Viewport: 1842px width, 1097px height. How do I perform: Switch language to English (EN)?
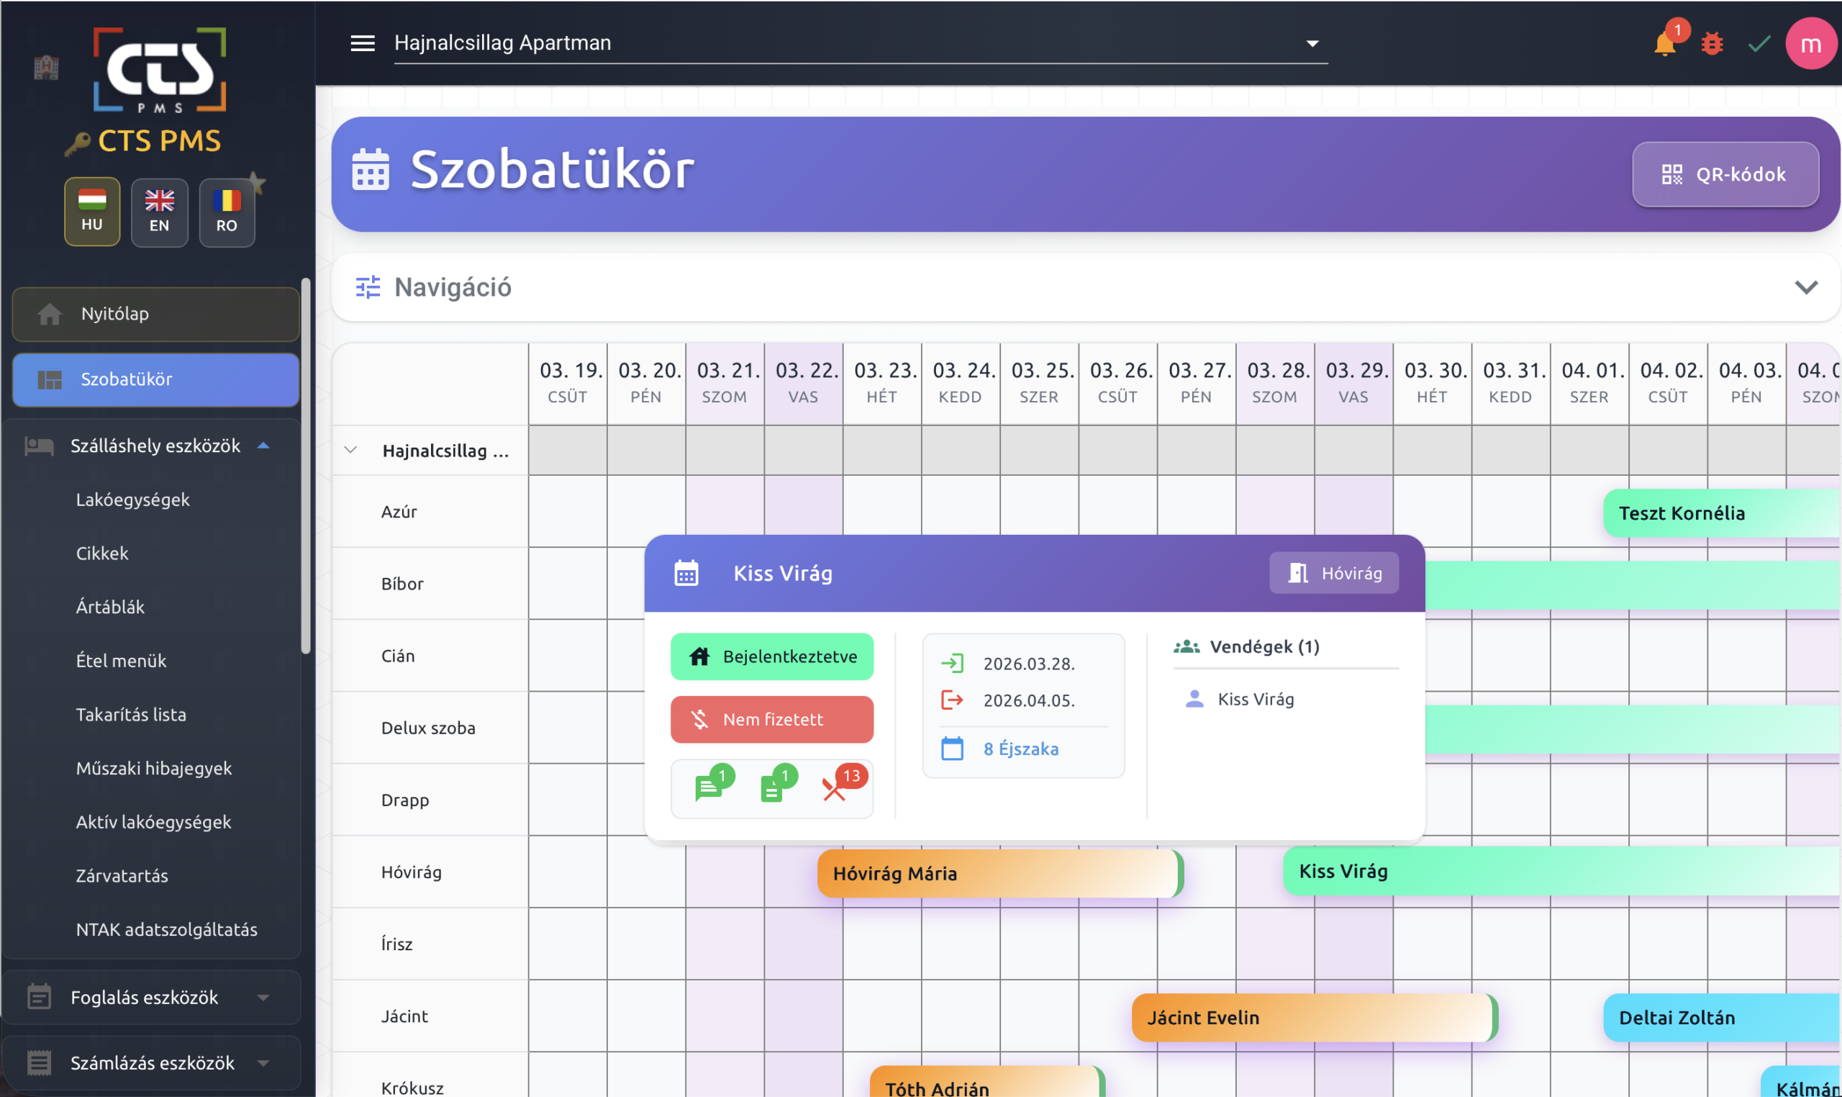(x=159, y=212)
